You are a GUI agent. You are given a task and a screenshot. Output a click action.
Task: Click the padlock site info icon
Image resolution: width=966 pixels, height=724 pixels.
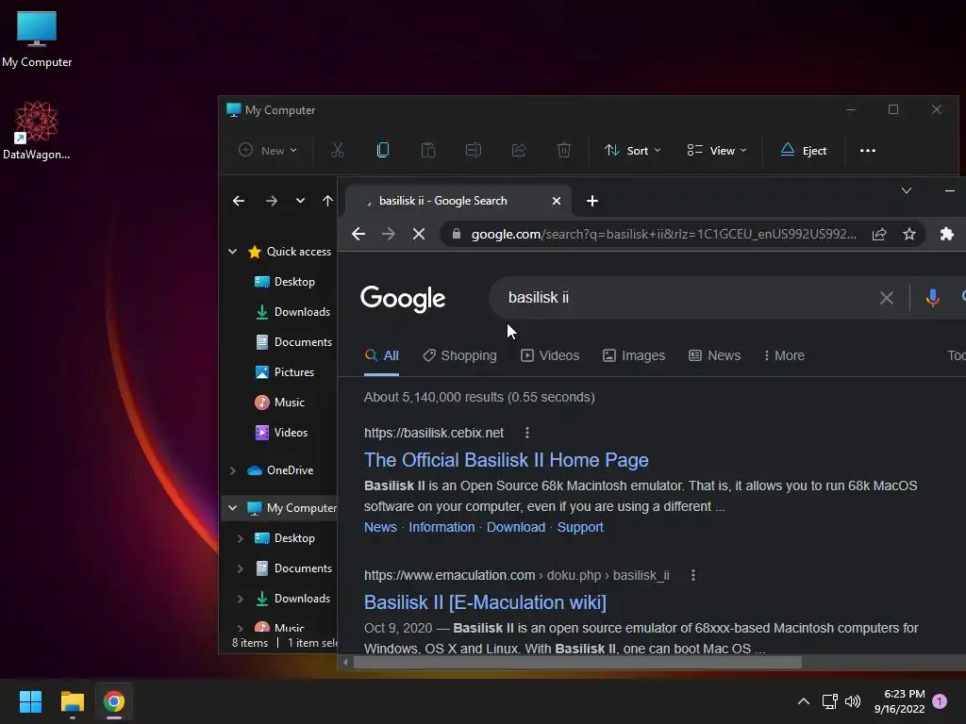[x=456, y=234]
